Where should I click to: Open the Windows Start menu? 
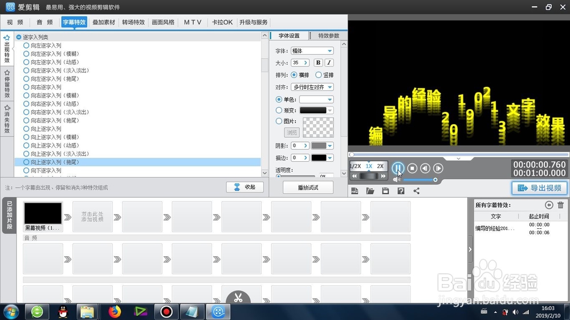[10, 311]
